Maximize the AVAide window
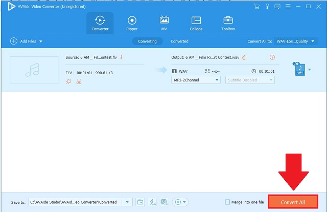Screen dimensions: 327x212 308,7
